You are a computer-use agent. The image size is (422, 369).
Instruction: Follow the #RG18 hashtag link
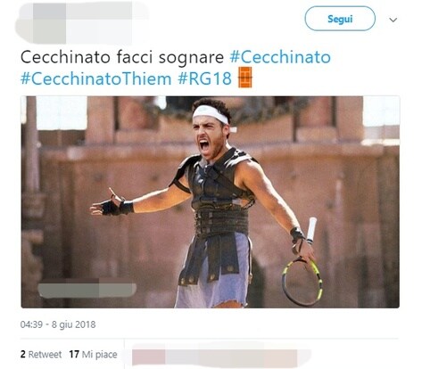point(204,79)
